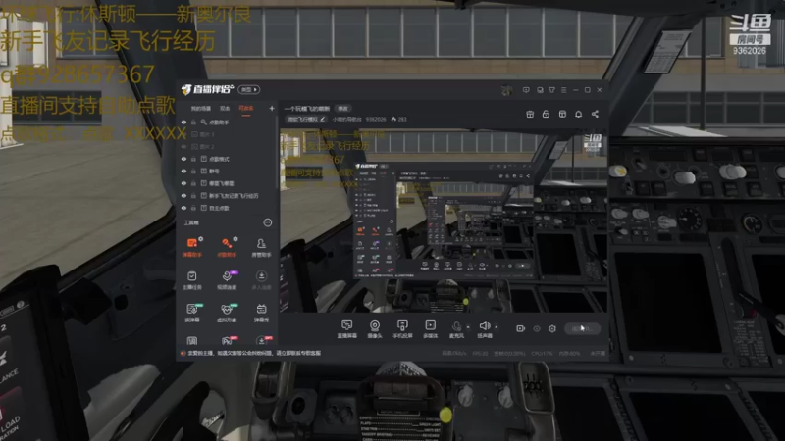Toggle lock on the 点歌助手 layer
This screenshot has width=785, height=441.
pos(193,122)
